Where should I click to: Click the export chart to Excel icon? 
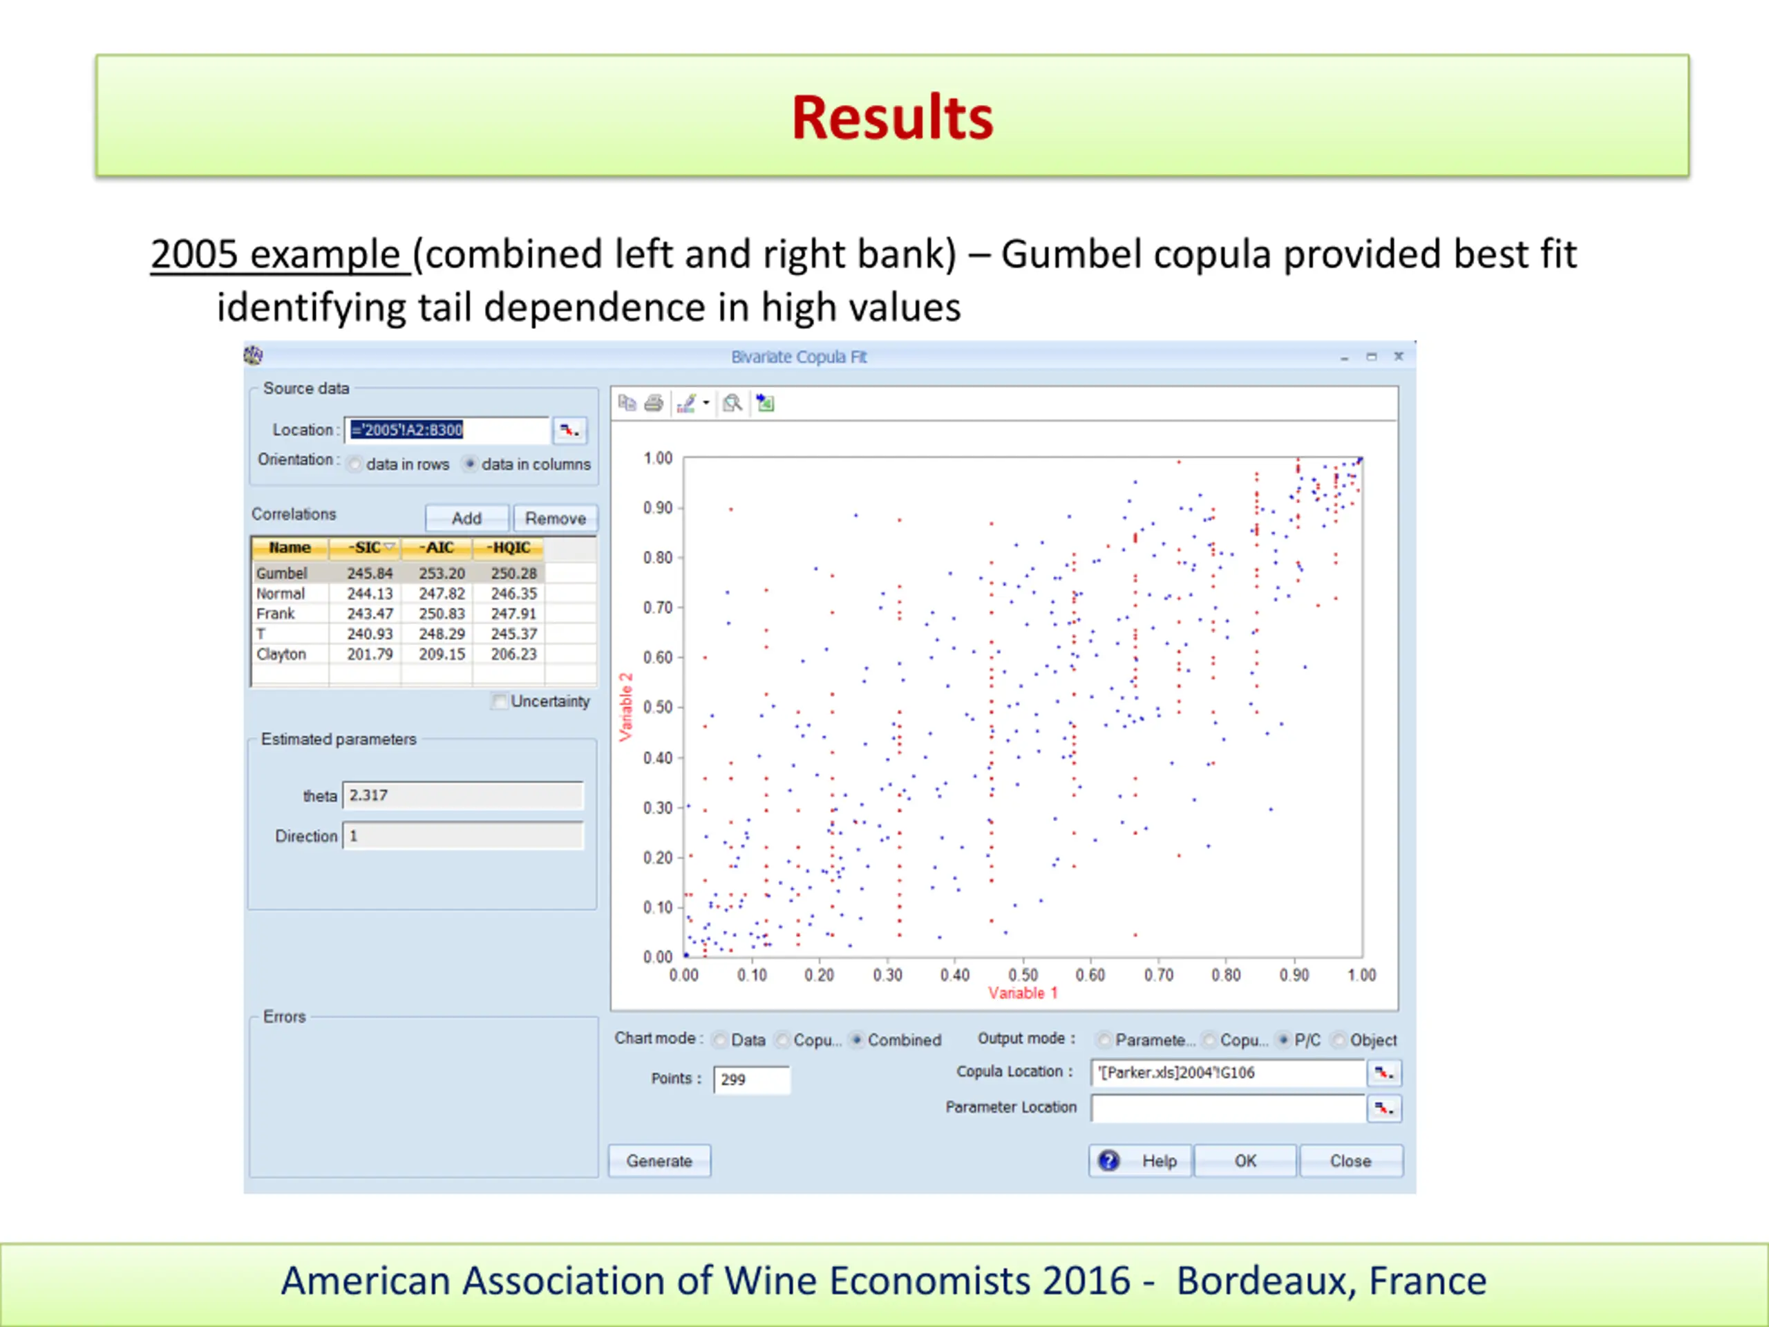coord(766,403)
